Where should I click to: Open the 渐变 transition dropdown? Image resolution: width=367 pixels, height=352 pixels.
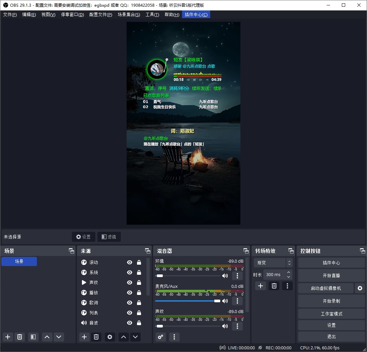(x=273, y=263)
